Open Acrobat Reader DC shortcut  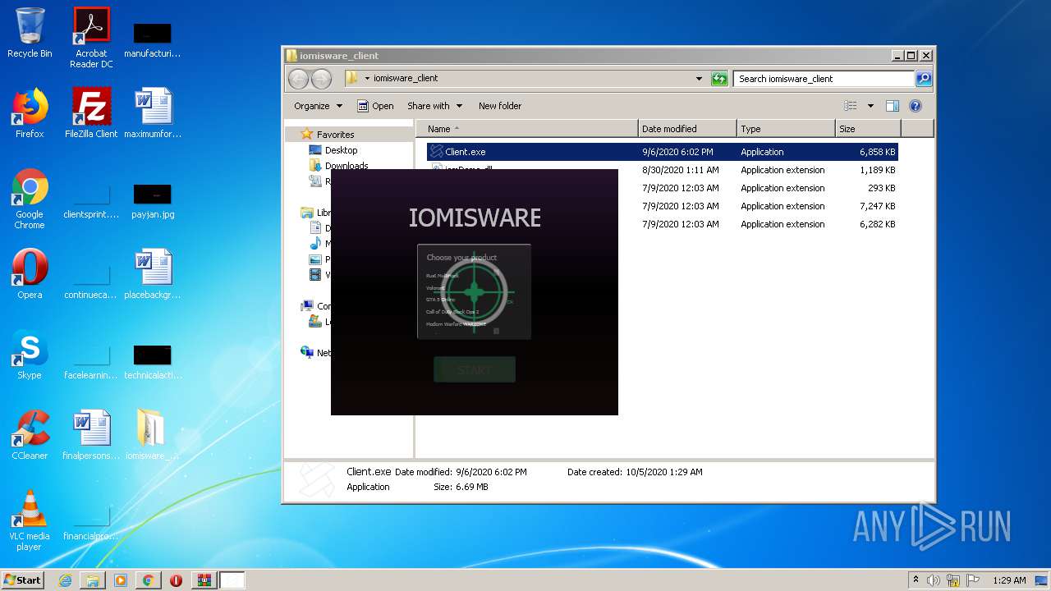coord(91,37)
